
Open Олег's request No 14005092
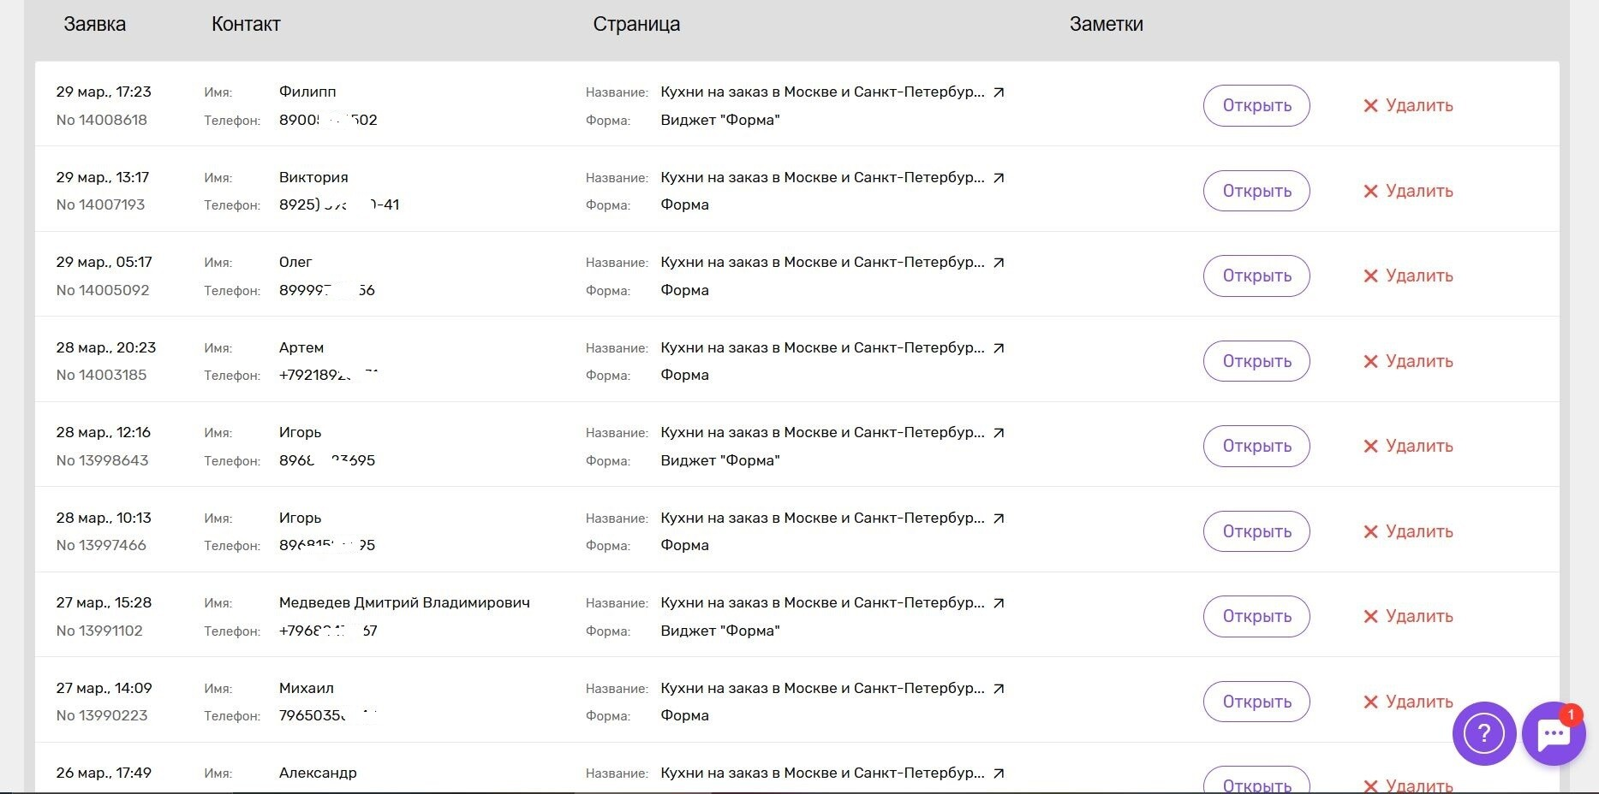1256,276
